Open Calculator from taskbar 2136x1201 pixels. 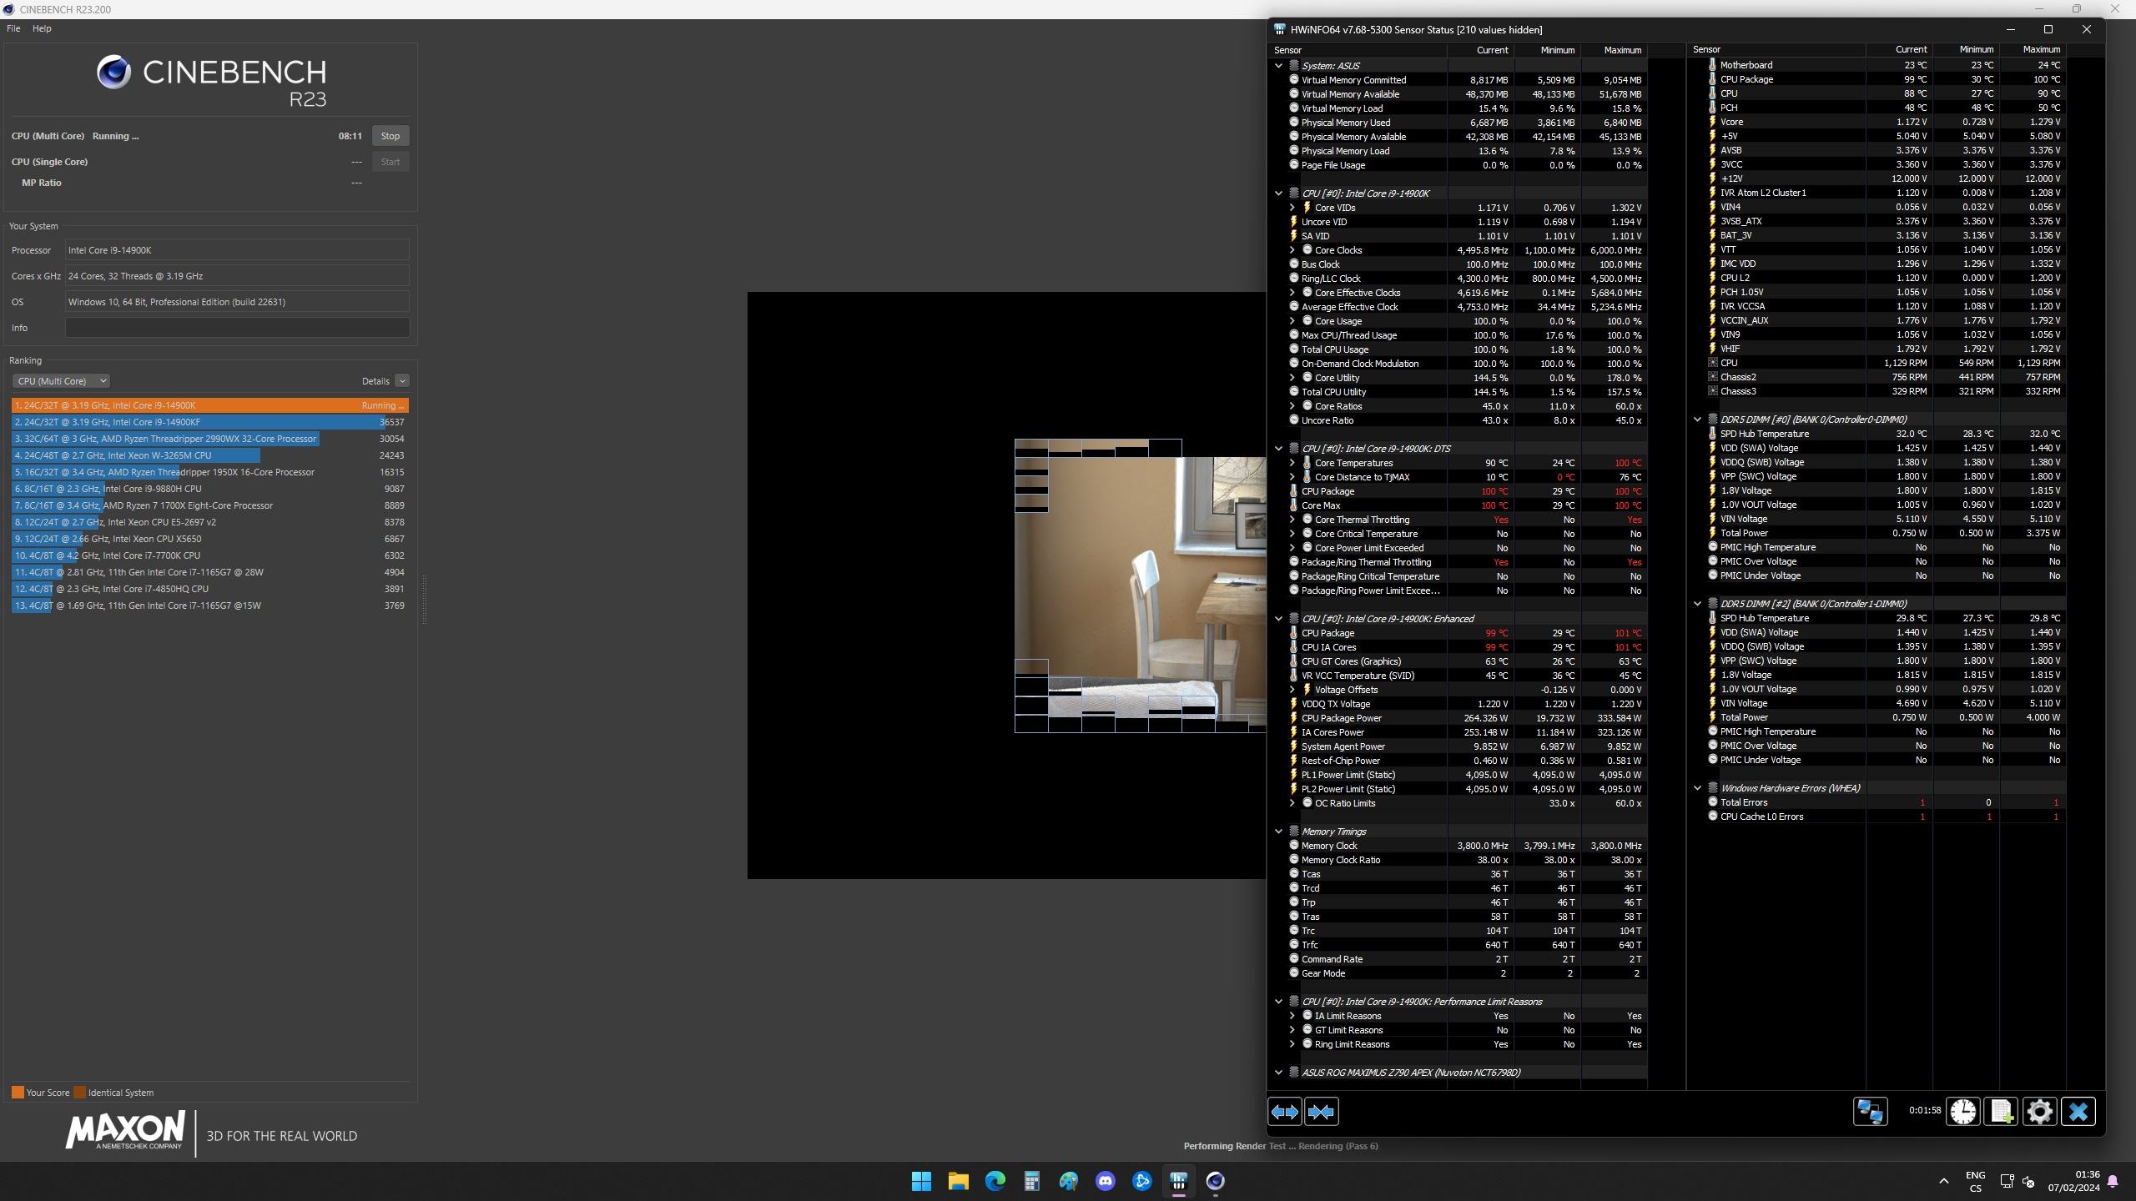(1031, 1181)
